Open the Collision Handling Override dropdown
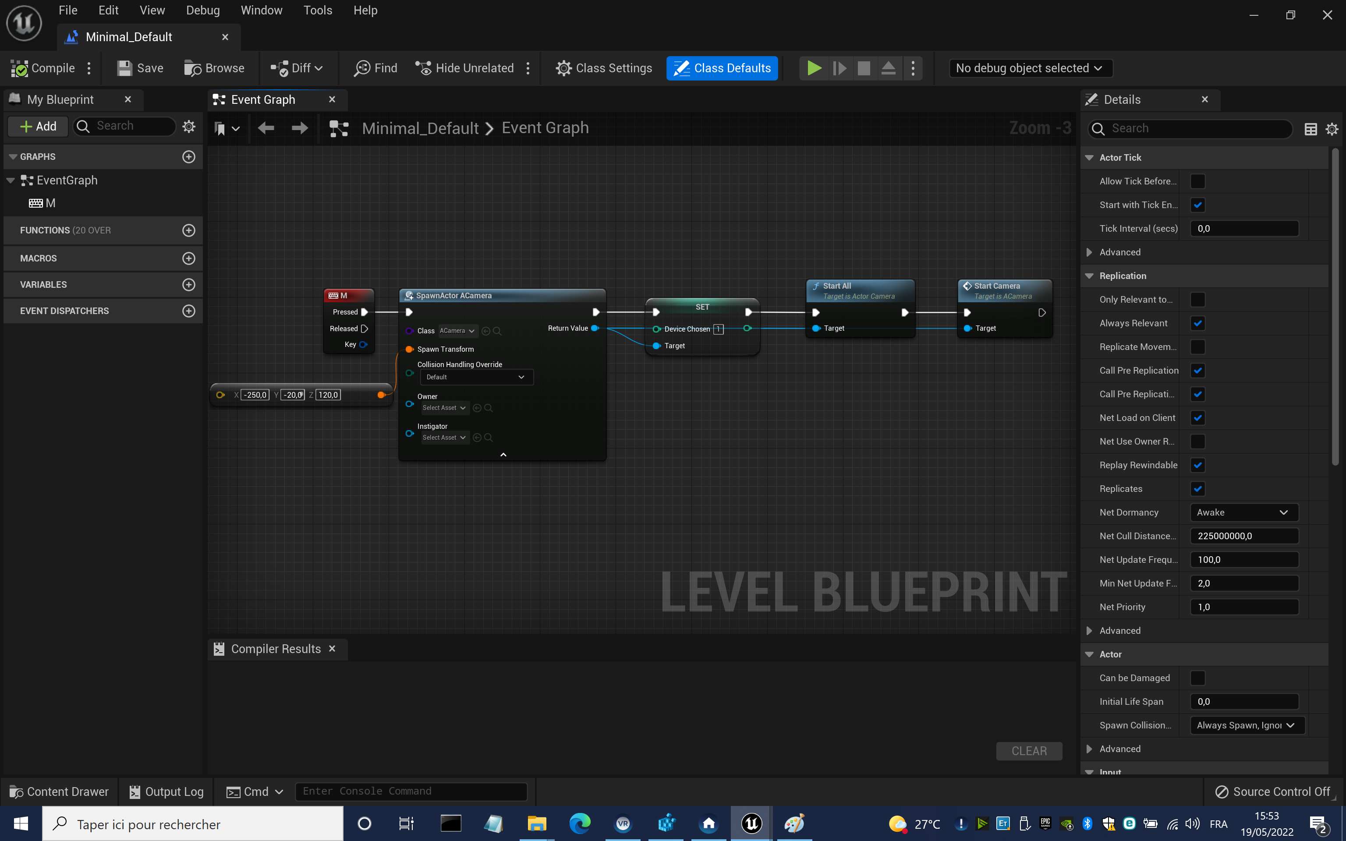The image size is (1346, 841). click(476, 377)
